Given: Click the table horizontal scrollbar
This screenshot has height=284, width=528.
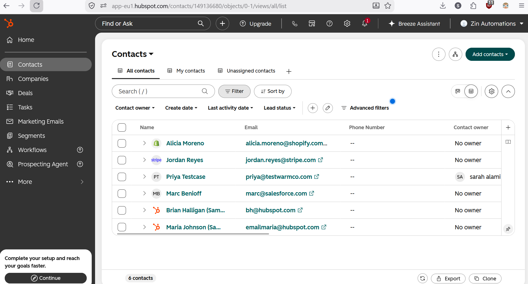Looking at the screenshot, I should point(193,234).
